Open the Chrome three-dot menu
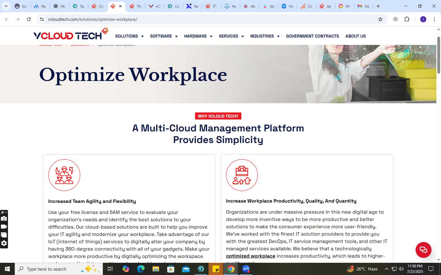Screen dimensions: 441x275 434,19
